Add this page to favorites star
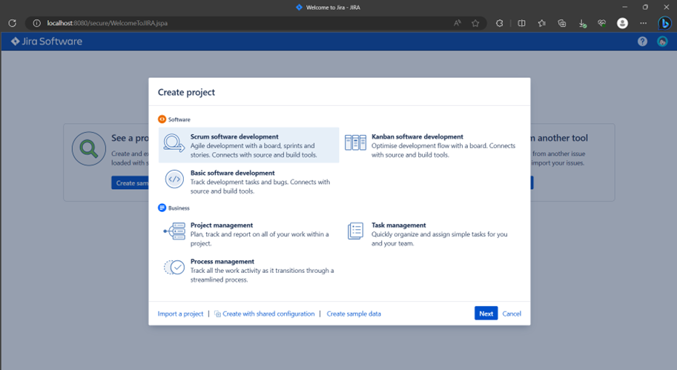Viewport: 677px width, 370px height. tap(475, 23)
